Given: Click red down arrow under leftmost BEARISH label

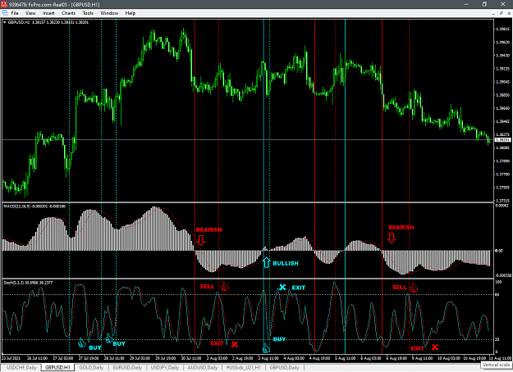Looking at the screenshot, I should [x=201, y=241].
